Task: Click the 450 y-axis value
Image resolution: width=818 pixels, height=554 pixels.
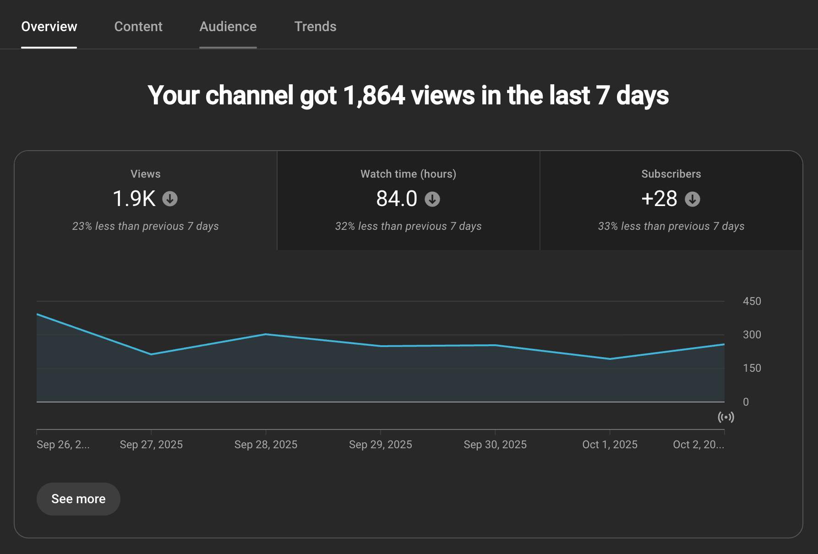Action: [x=752, y=301]
